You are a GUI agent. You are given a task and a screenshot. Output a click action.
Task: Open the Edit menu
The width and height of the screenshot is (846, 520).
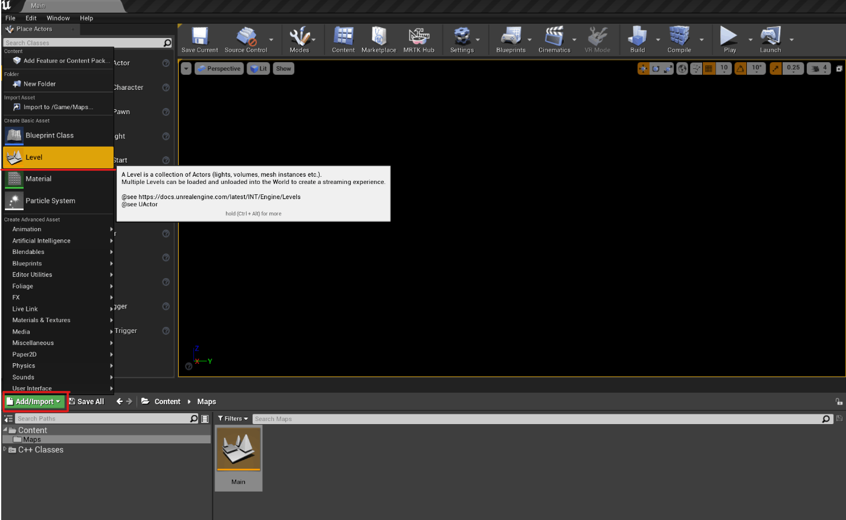tap(30, 17)
